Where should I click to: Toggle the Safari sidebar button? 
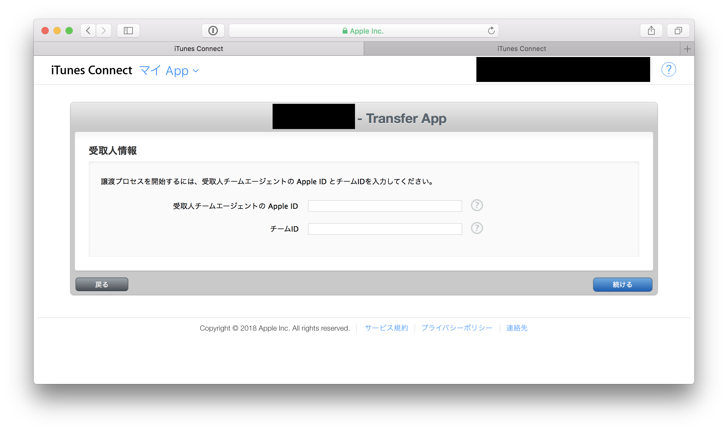(128, 31)
